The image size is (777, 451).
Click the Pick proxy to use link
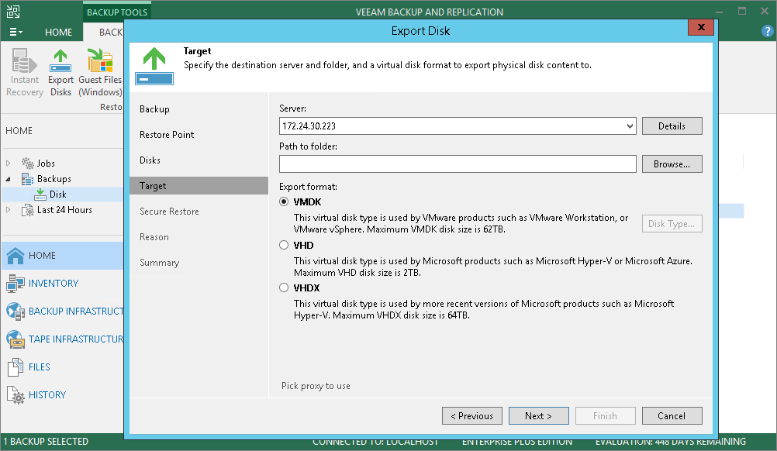316,386
